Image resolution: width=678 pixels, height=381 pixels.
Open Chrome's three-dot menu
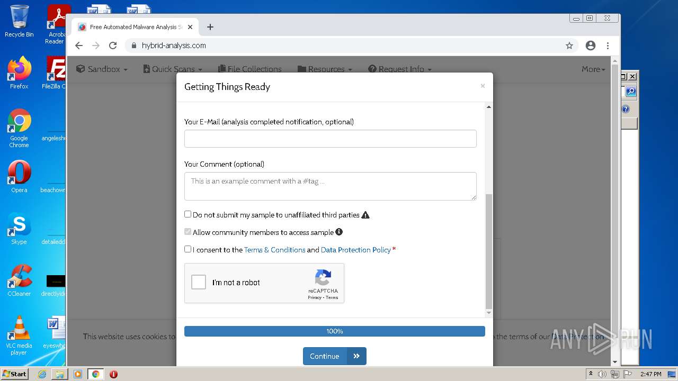[x=608, y=46]
